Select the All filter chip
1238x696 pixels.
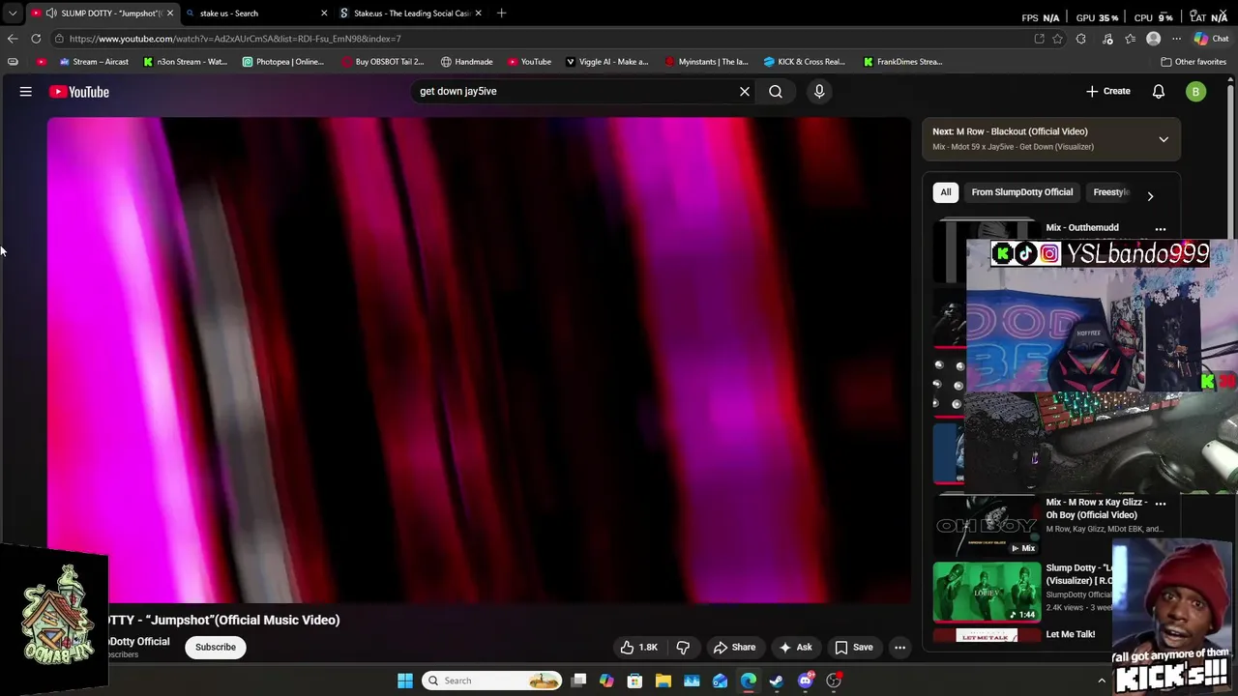point(946,192)
